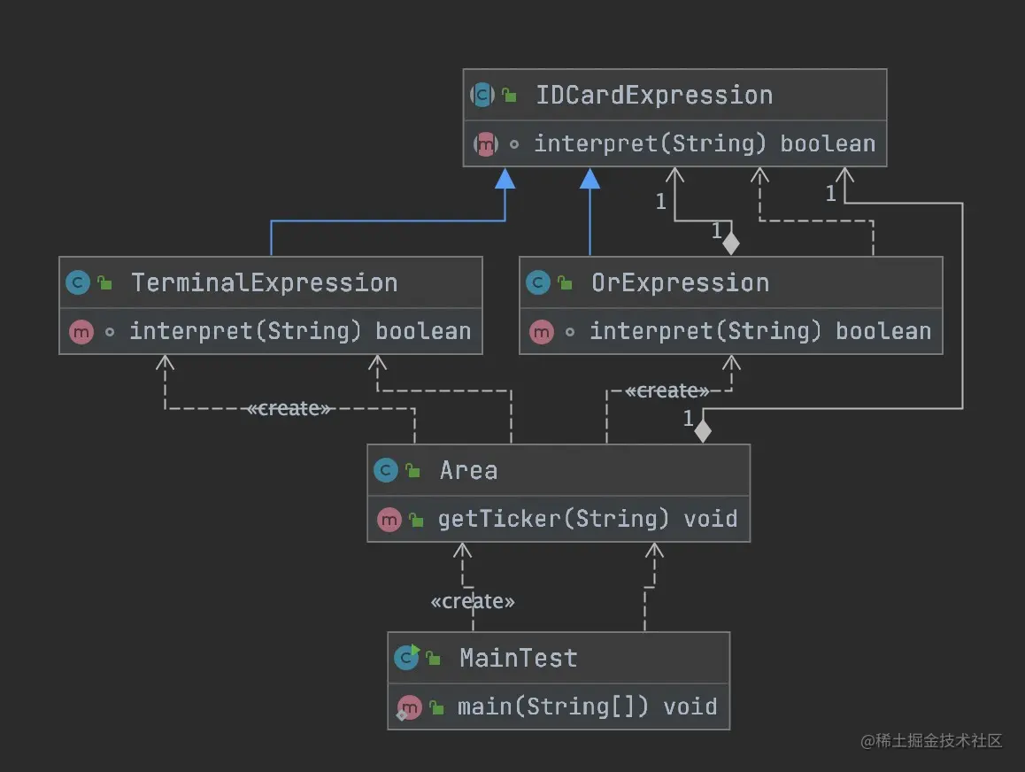Click the TerminalExpression class icon
Image resolution: width=1025 pixels, height=772 pixels.
click(79, 283)
